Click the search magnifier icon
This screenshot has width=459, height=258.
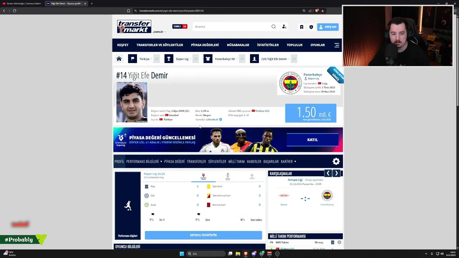click(274, 27)
